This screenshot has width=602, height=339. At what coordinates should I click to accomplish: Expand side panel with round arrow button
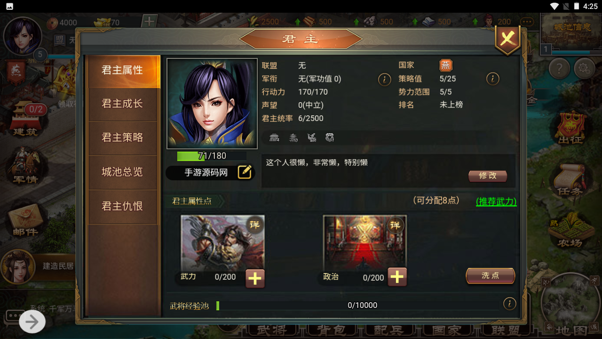[x=32, y=322]
